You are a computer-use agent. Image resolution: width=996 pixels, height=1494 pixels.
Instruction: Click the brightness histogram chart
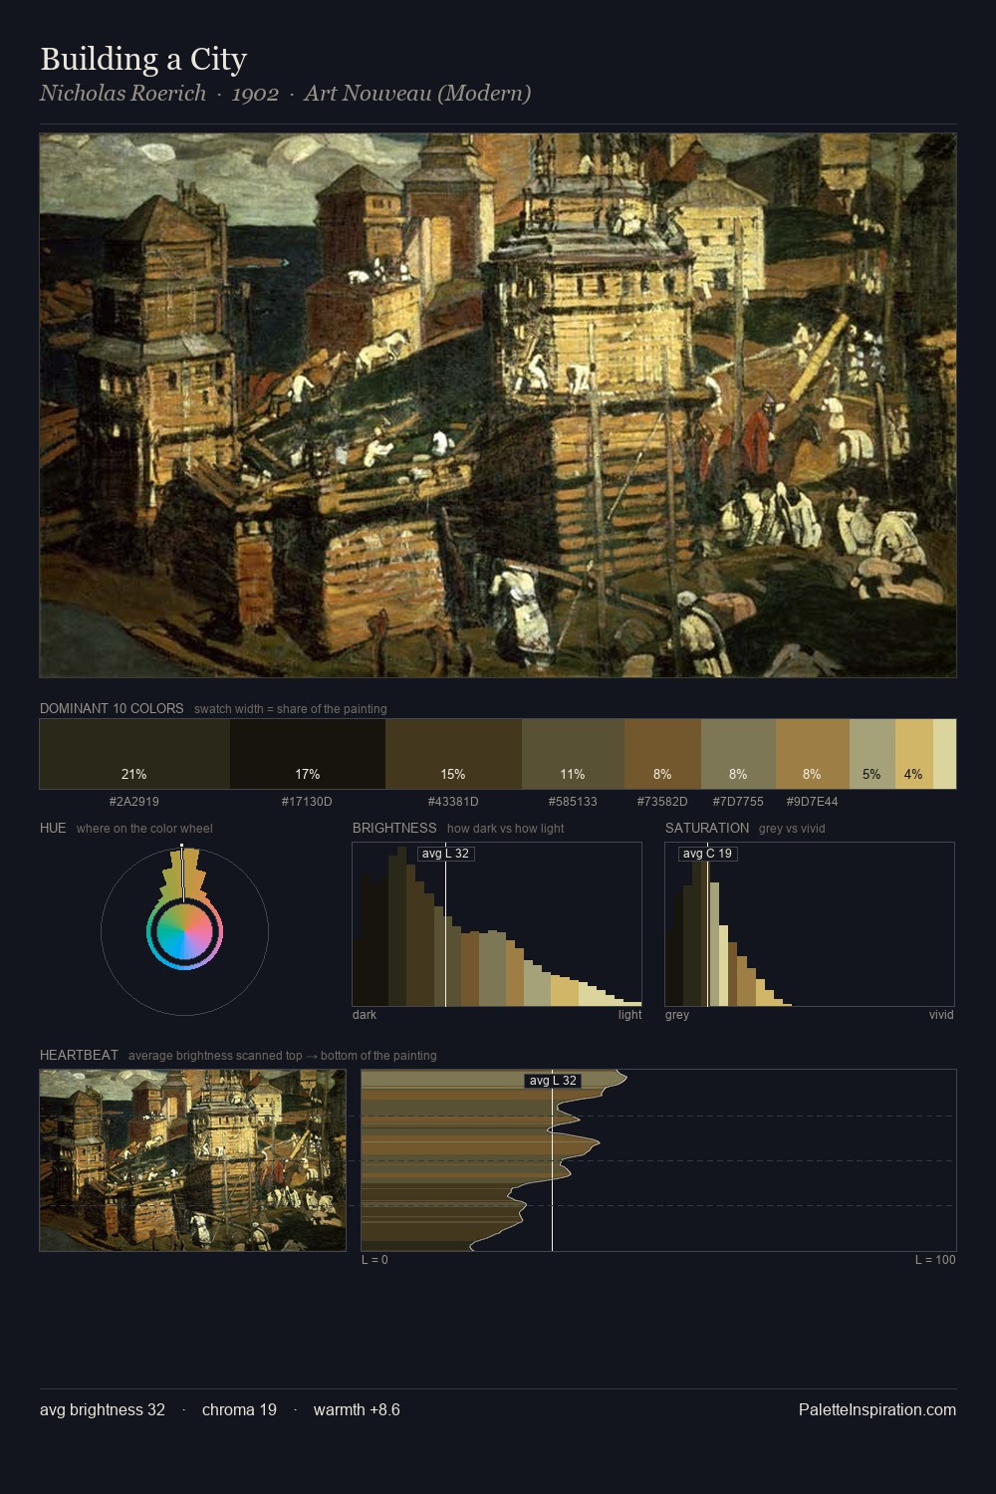coord(497,924)
